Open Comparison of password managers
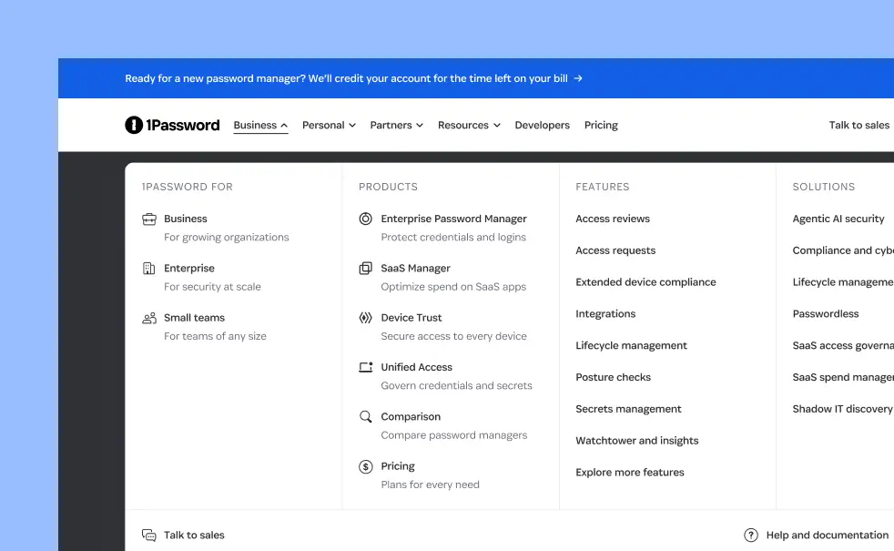The width and height of the screenshot is (894, 551). (411, 416)
